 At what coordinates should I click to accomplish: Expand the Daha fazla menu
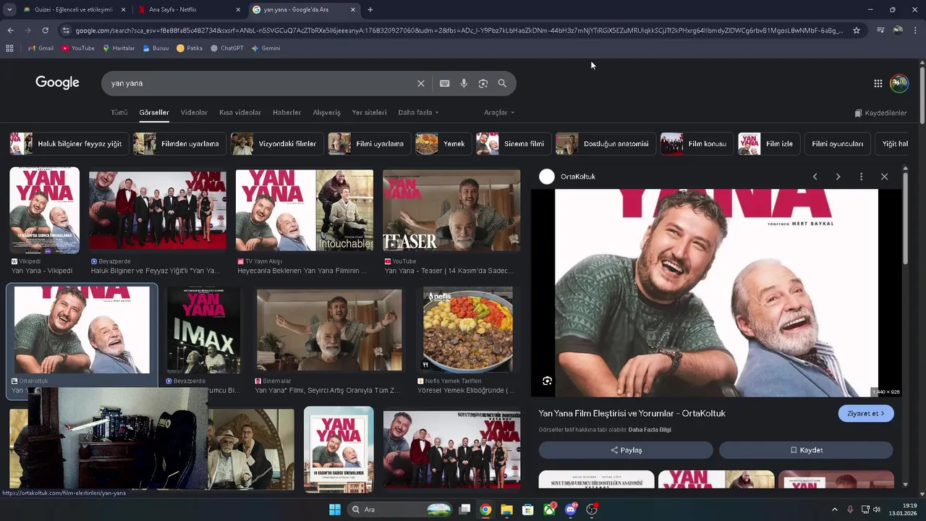418,113
